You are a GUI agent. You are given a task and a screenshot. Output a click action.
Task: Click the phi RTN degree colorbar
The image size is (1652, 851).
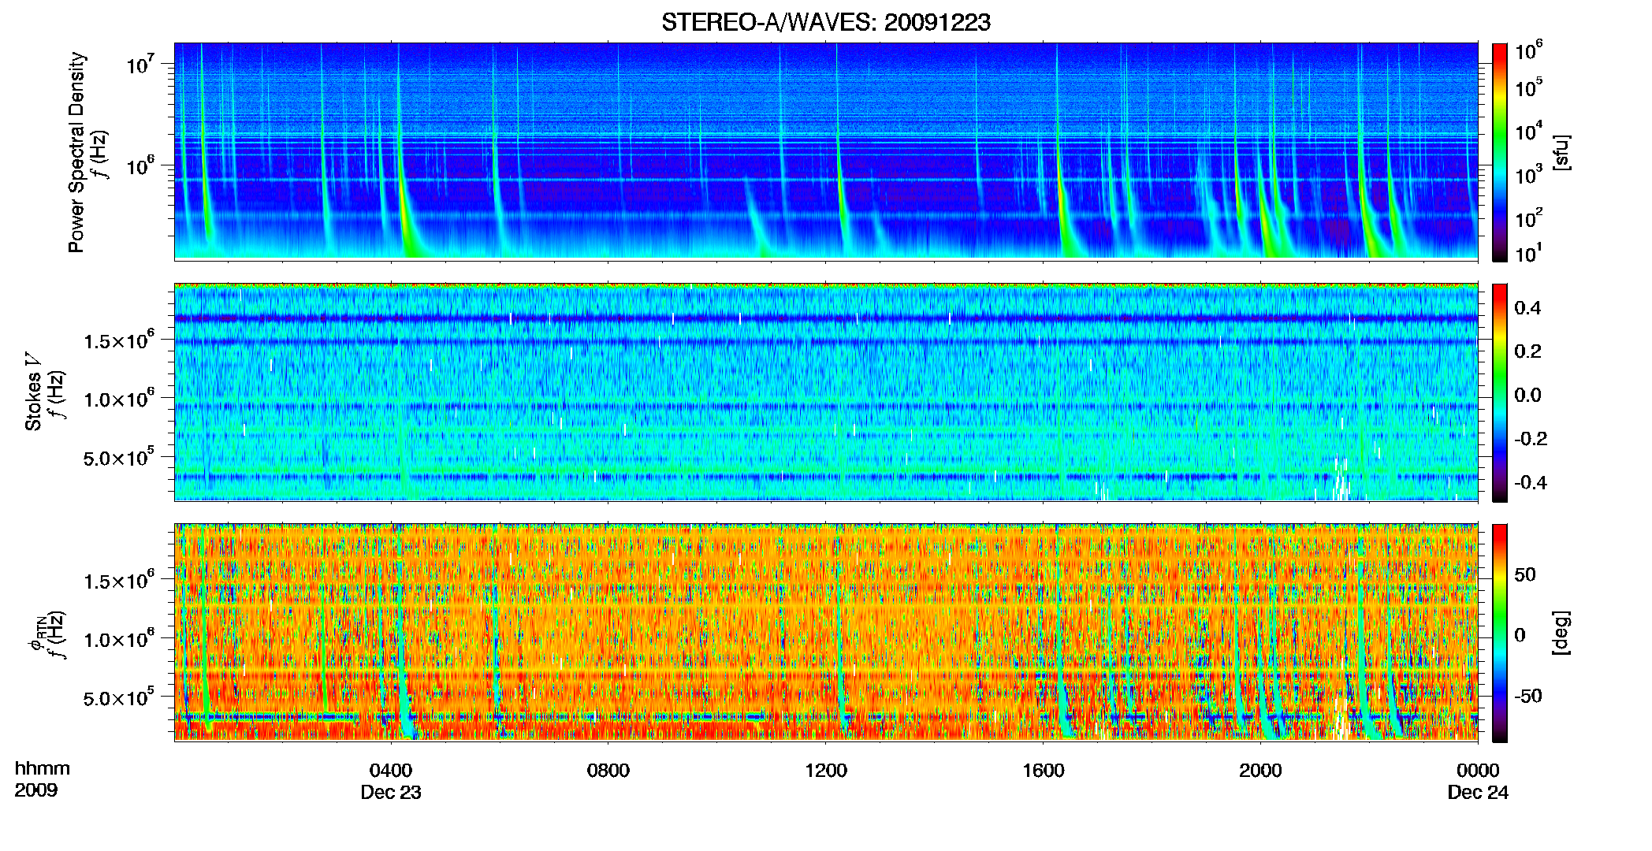(1500, 633)
